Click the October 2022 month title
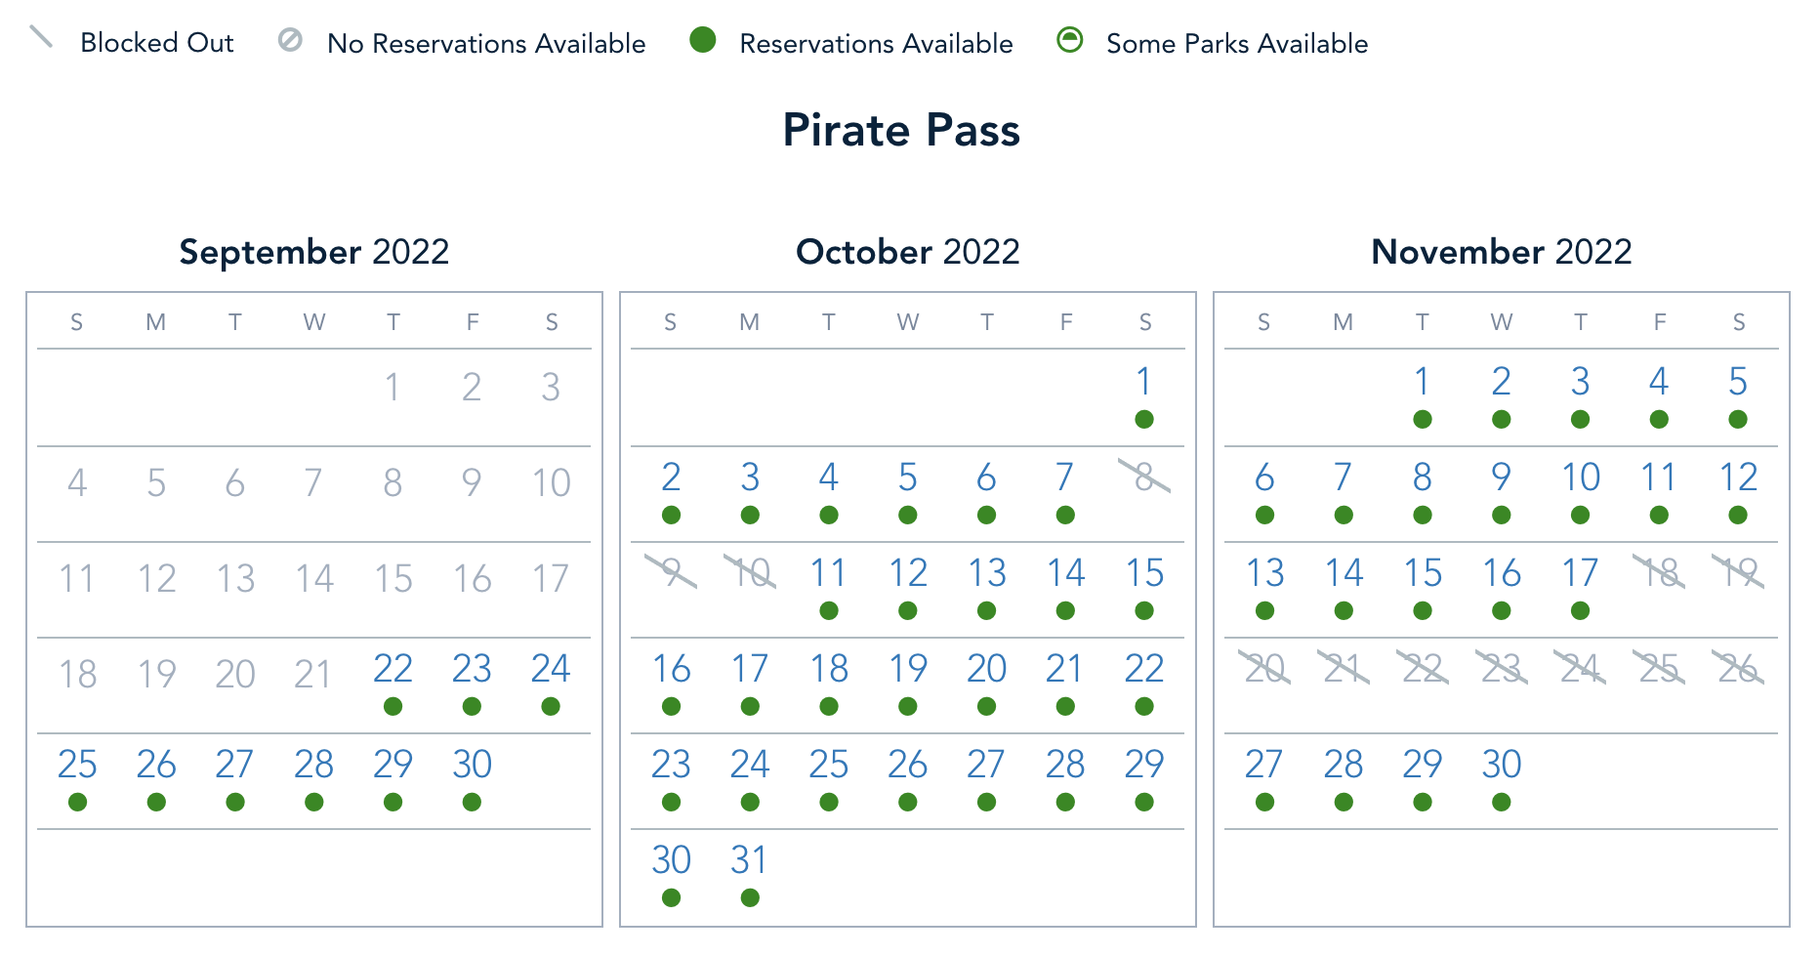 click(908, 252)
